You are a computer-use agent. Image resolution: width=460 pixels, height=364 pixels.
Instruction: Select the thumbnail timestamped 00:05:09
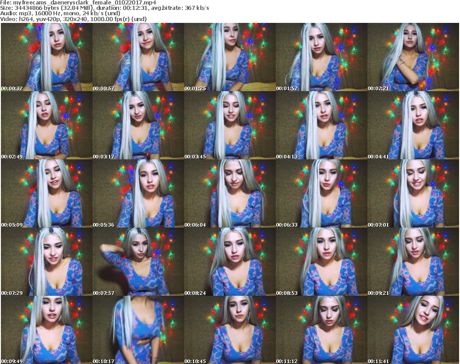[x=47, y=193]
